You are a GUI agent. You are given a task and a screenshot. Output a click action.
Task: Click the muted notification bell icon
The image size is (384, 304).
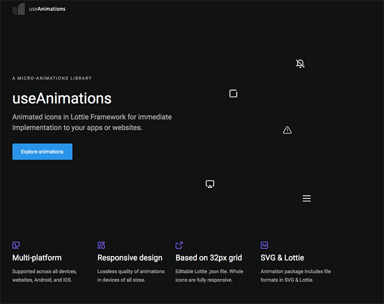300,63
